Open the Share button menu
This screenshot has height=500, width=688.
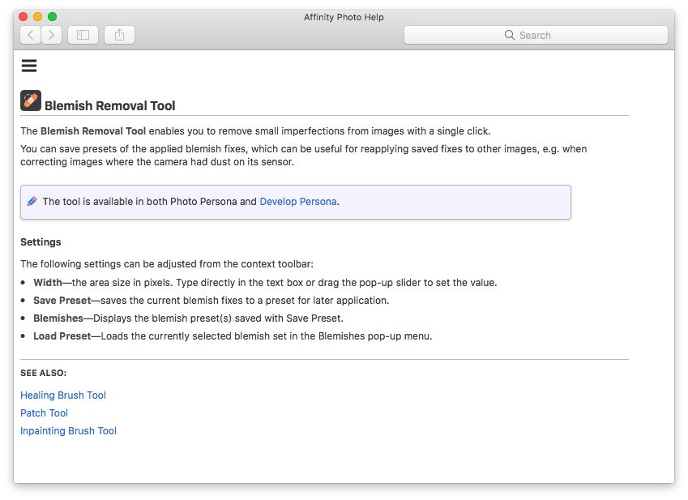click(119, 35)
